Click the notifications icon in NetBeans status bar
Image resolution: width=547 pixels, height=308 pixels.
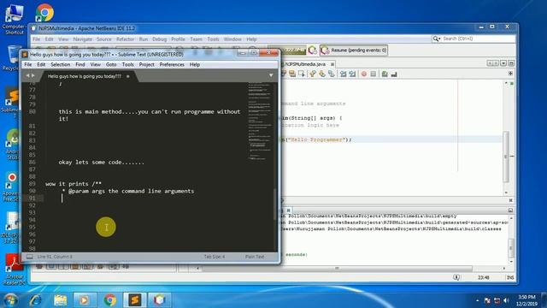coord(456,277)
